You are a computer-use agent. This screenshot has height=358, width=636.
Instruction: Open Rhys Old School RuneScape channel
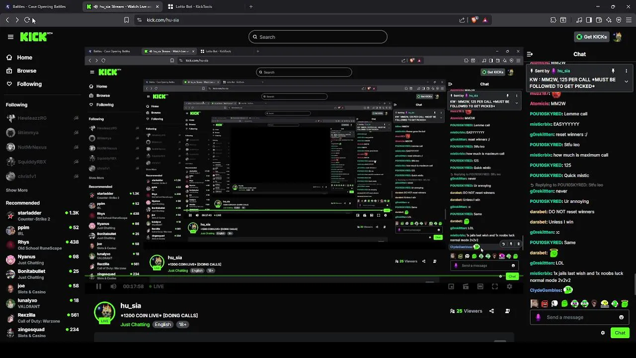[x=42, y=245]
